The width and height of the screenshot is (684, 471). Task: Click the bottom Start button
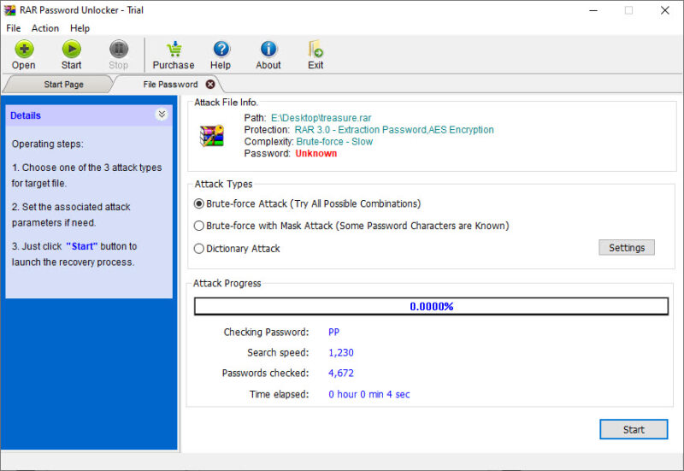click(634, 430)
